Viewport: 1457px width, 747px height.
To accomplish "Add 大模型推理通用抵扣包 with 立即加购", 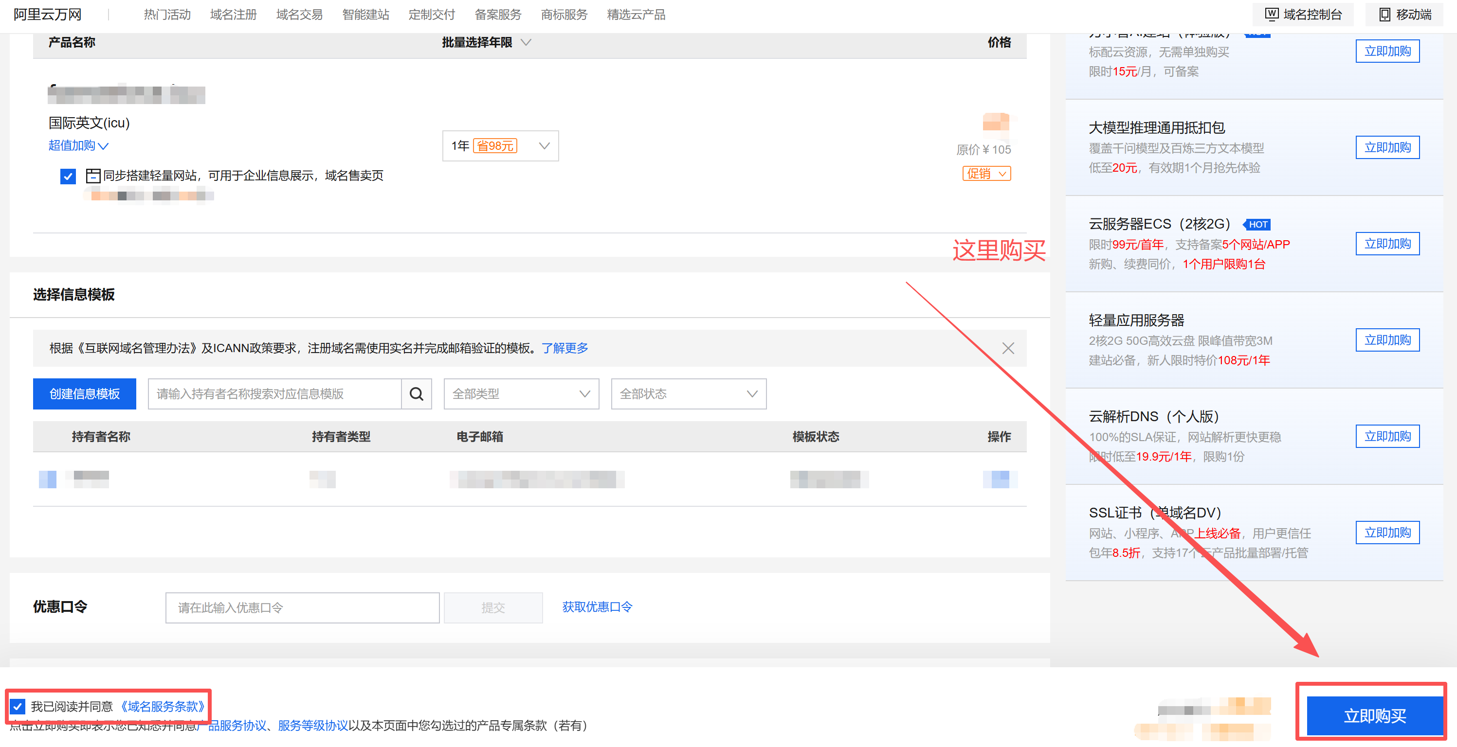I will pos(1387,147).
